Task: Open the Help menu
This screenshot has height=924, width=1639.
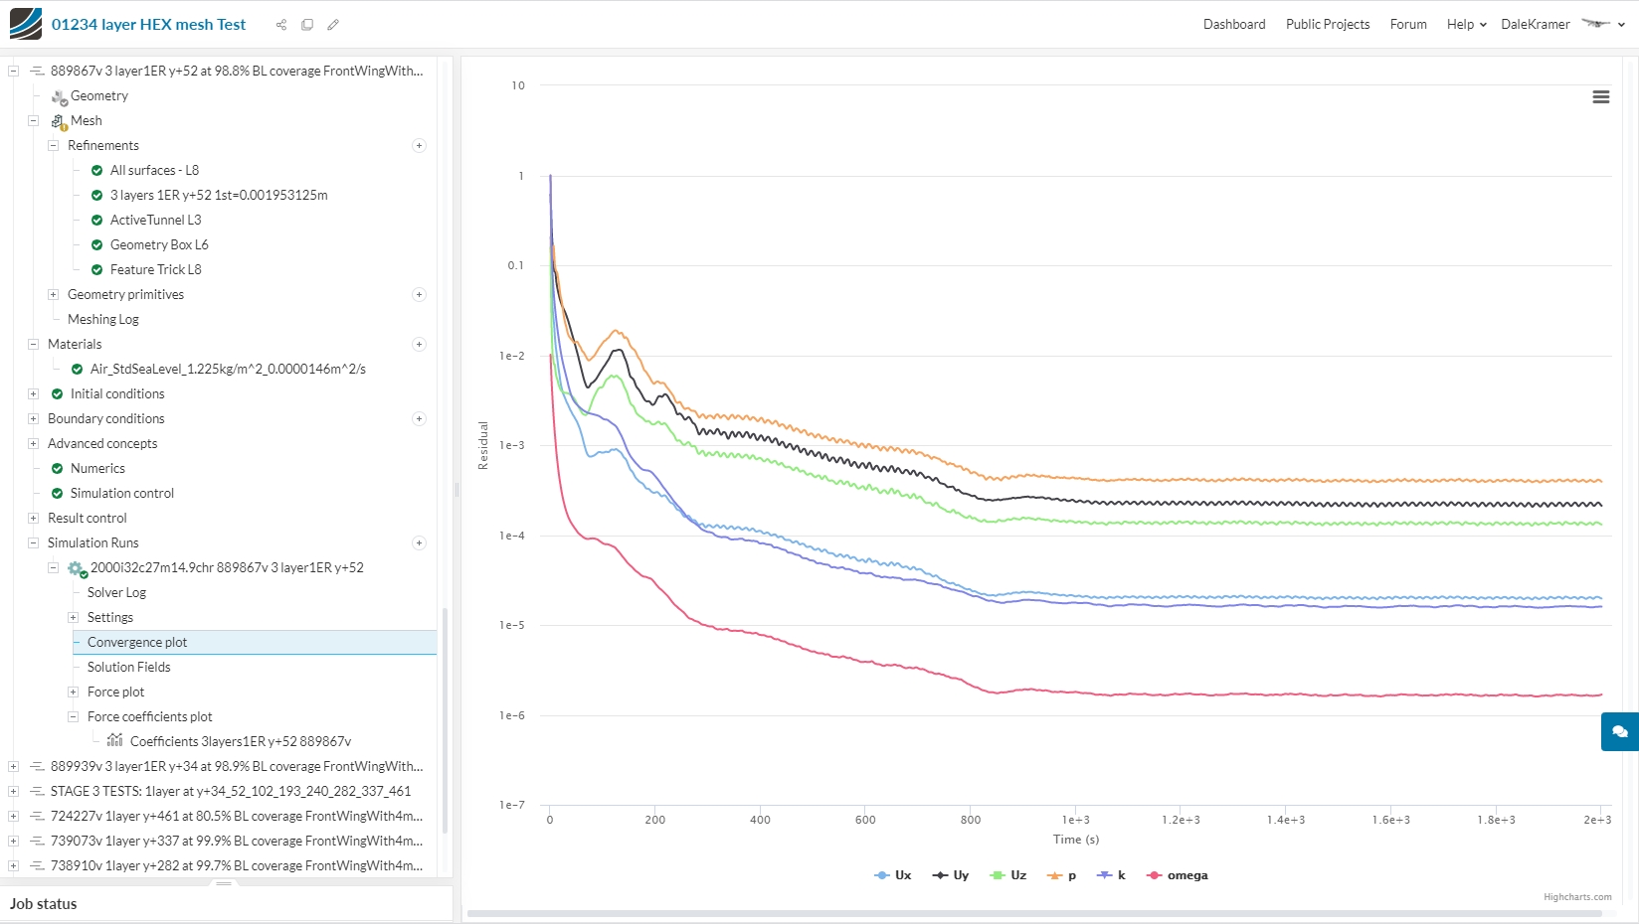Action: [x=1466, y=25]
